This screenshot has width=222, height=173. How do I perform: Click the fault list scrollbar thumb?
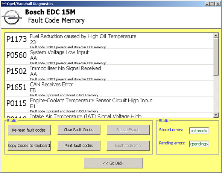pyautogui.click(x=216, y=57)
